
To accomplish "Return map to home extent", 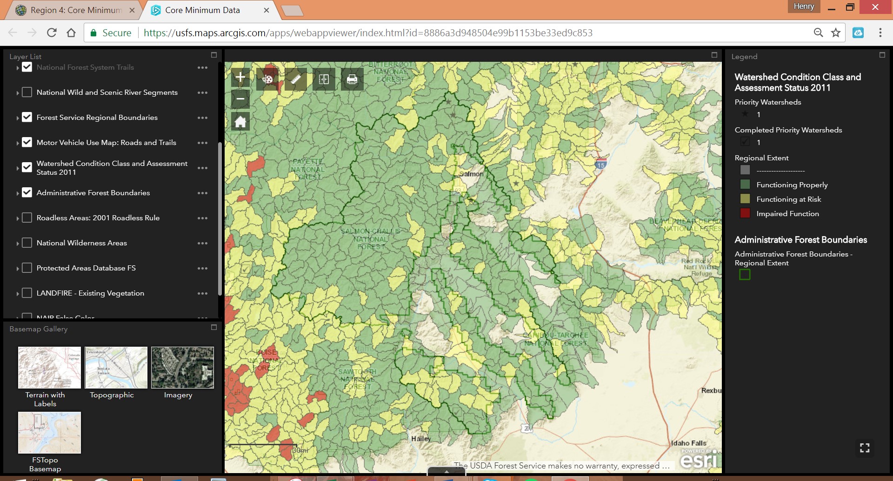I will pos(240,122).
